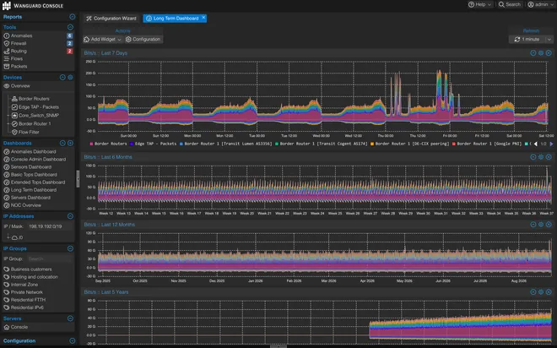Screen dimensions: 557x348
Task: Collapse the Devices panel
Action: [62, 77]
